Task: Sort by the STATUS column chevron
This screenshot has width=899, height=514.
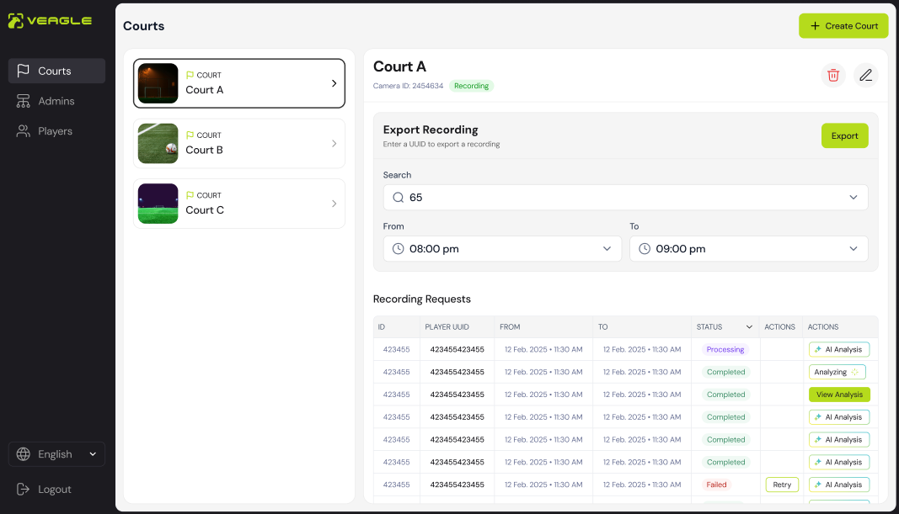Action: [x=749, y=327]
